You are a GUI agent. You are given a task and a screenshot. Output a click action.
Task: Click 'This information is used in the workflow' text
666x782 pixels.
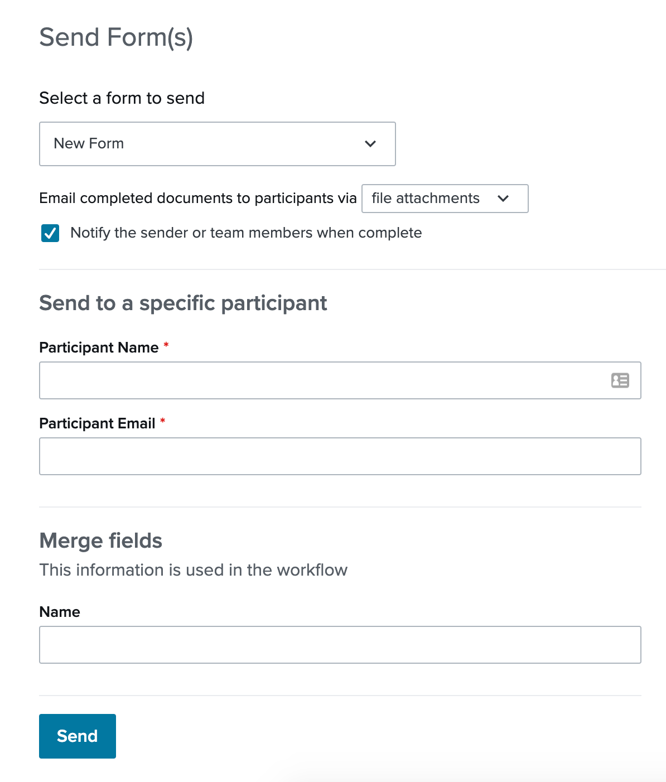(x=193, y=570)
